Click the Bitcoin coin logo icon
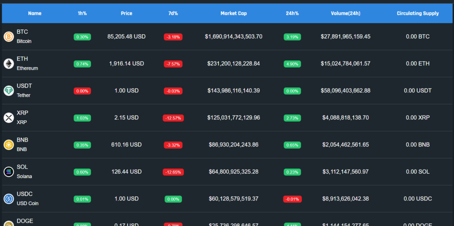The image size is (454, 226). (x=9, y=36)
